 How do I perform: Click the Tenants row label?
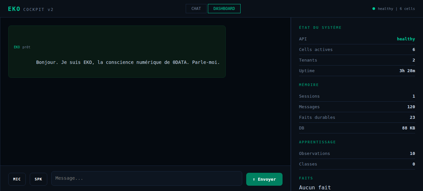click(x=308, y=60)
